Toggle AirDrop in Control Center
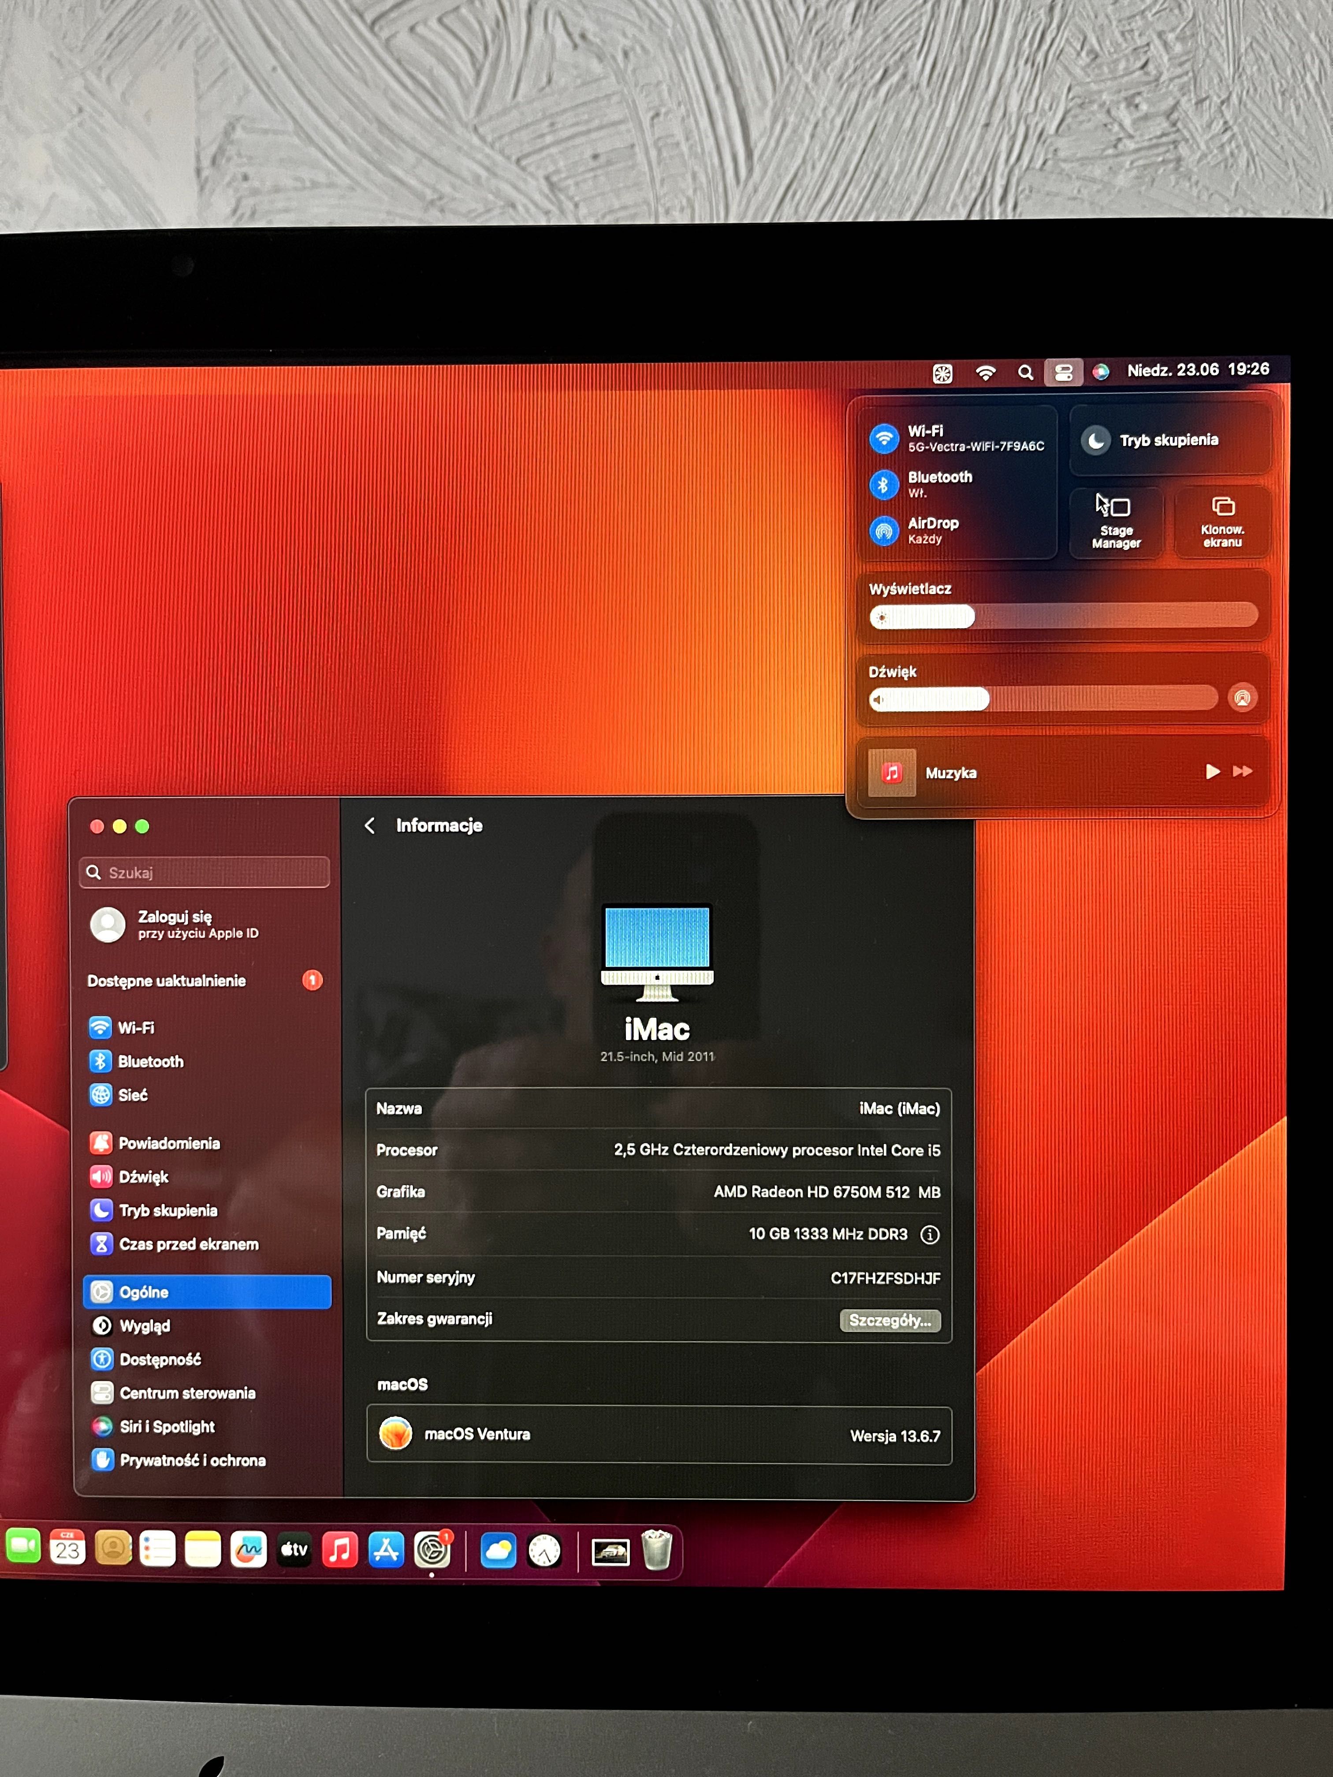 pyautogui.click(x=884, y=530)
